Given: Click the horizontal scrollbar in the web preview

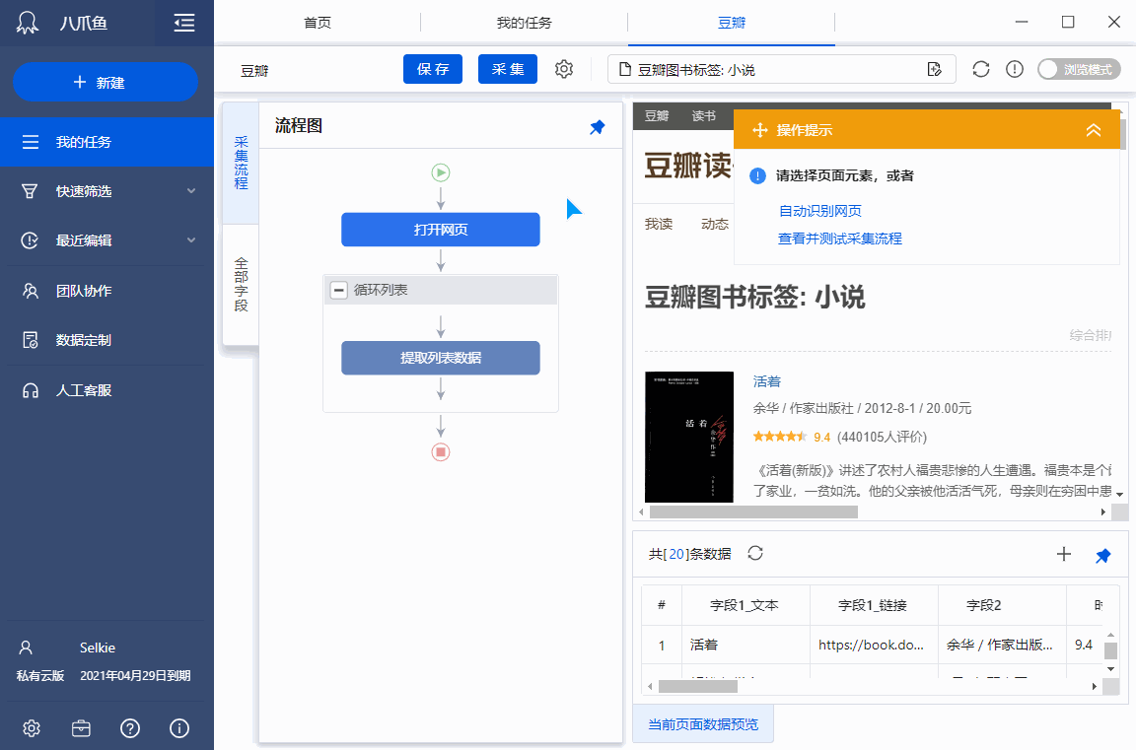Looking at the screenshot, I should click(753, 512).
